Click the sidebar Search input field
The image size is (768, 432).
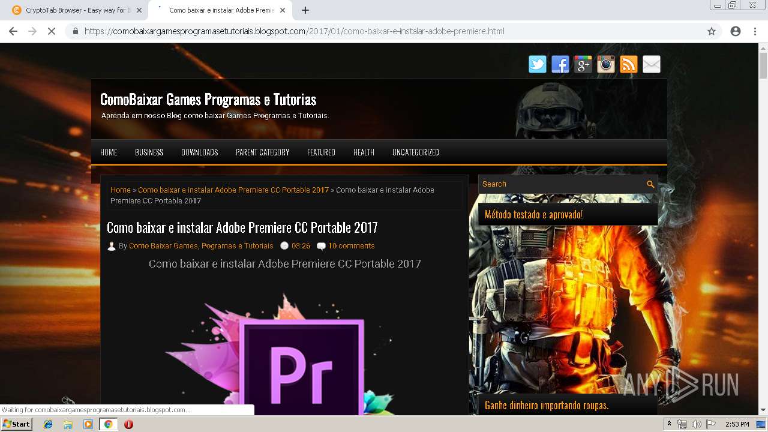[x=562, y=184]
